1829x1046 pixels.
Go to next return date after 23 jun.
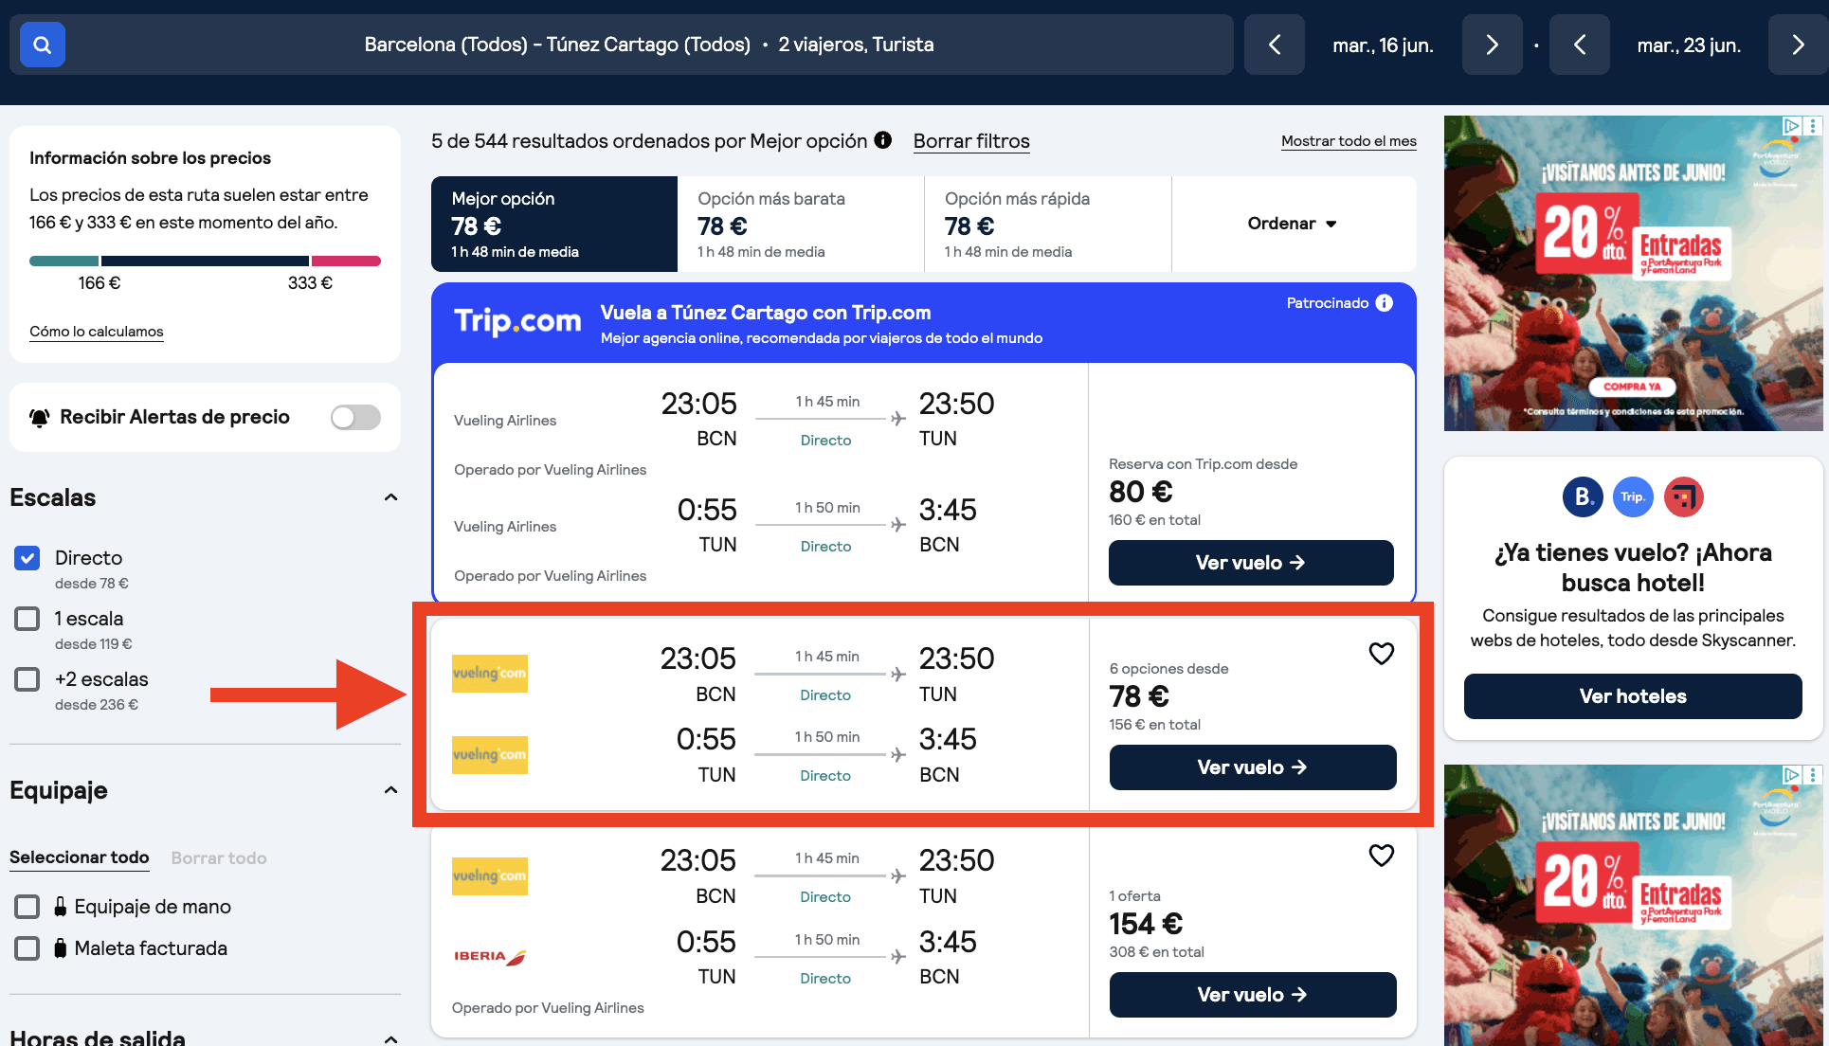[x=1798, y=45]
